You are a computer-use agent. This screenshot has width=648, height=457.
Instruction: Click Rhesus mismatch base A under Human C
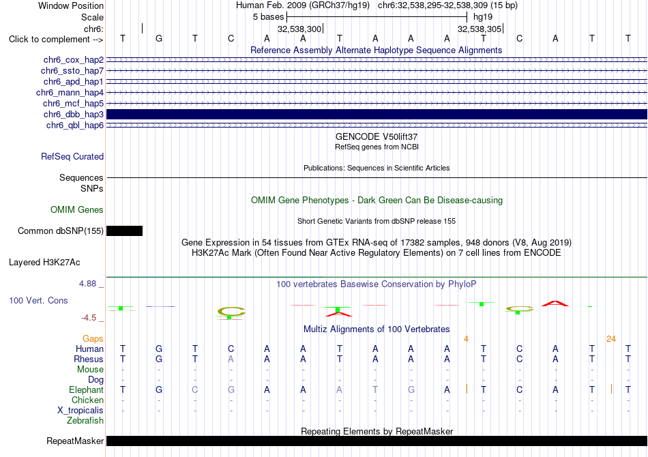point(231,359)
